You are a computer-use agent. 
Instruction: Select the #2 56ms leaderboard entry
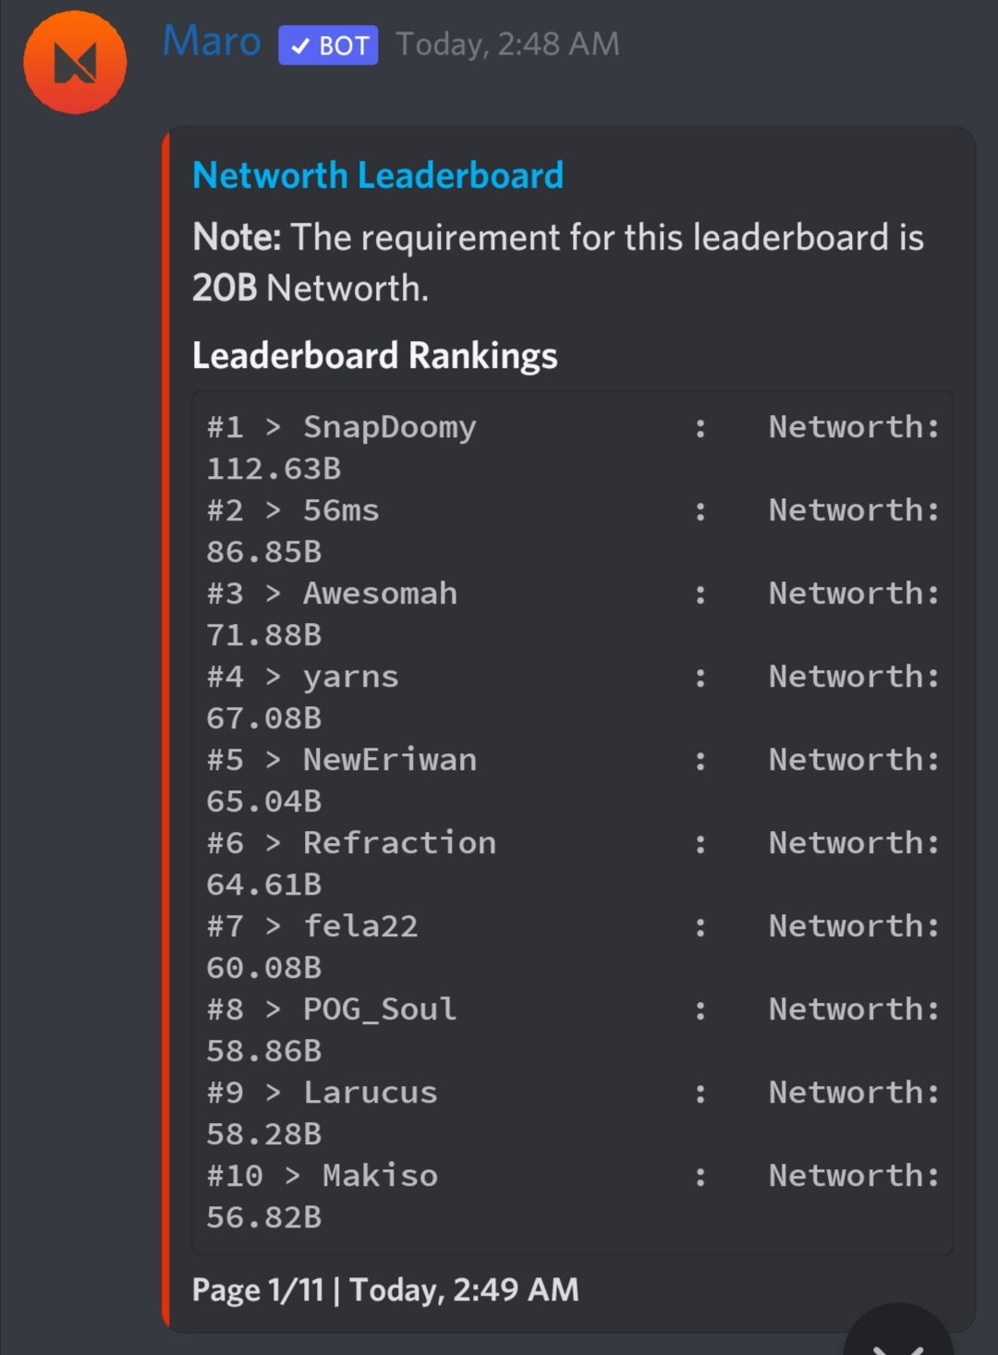click(573, 531)
